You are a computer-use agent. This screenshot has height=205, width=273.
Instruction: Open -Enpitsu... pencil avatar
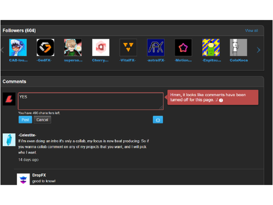coord(211,47)
